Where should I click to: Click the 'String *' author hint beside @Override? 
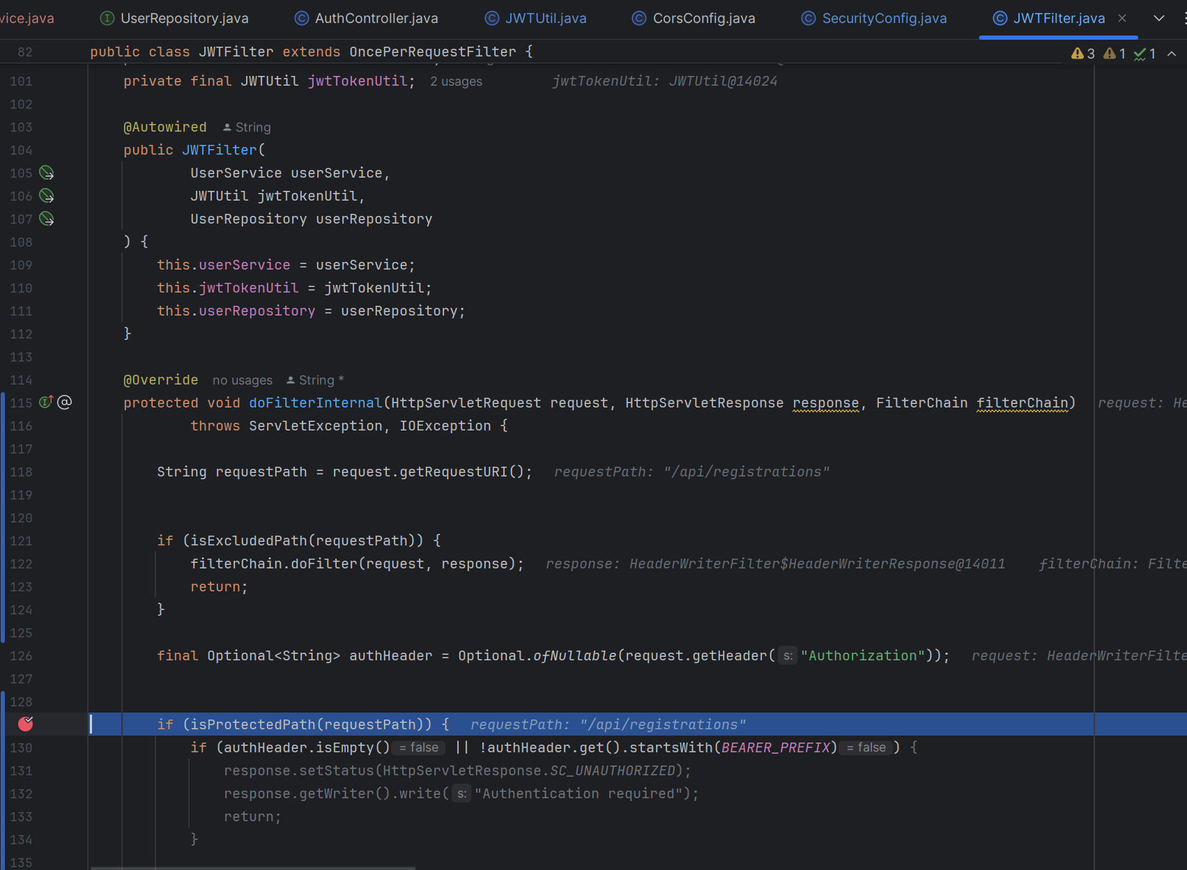click(x=315, y=380)
